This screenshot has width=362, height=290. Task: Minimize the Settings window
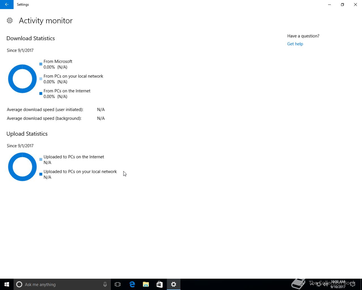click(329, 5)
